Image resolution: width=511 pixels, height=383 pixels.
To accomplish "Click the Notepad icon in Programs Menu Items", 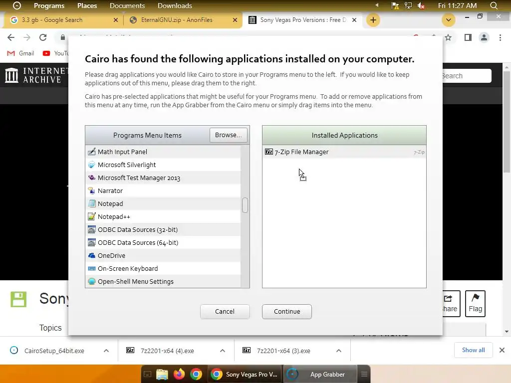I will click(92, 204).
